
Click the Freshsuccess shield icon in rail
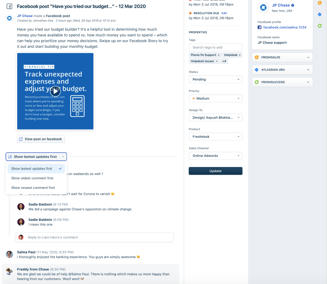point(320,26)
